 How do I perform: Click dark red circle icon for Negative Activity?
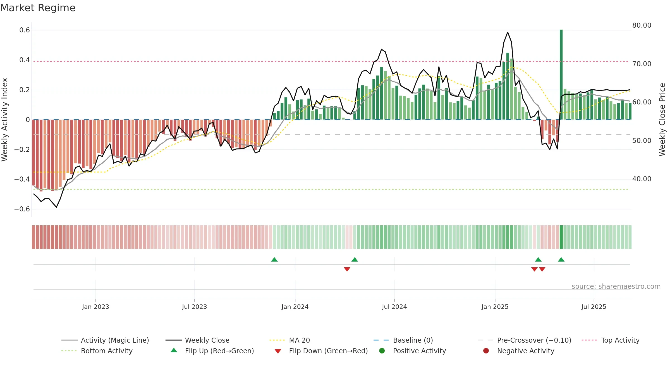486,351
